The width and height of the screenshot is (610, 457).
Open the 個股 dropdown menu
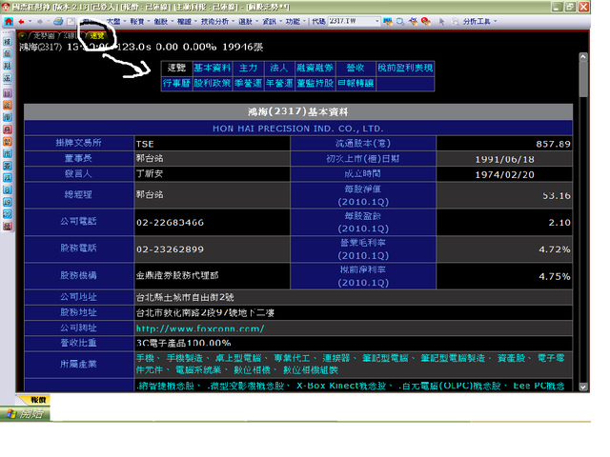click(163, 22)
